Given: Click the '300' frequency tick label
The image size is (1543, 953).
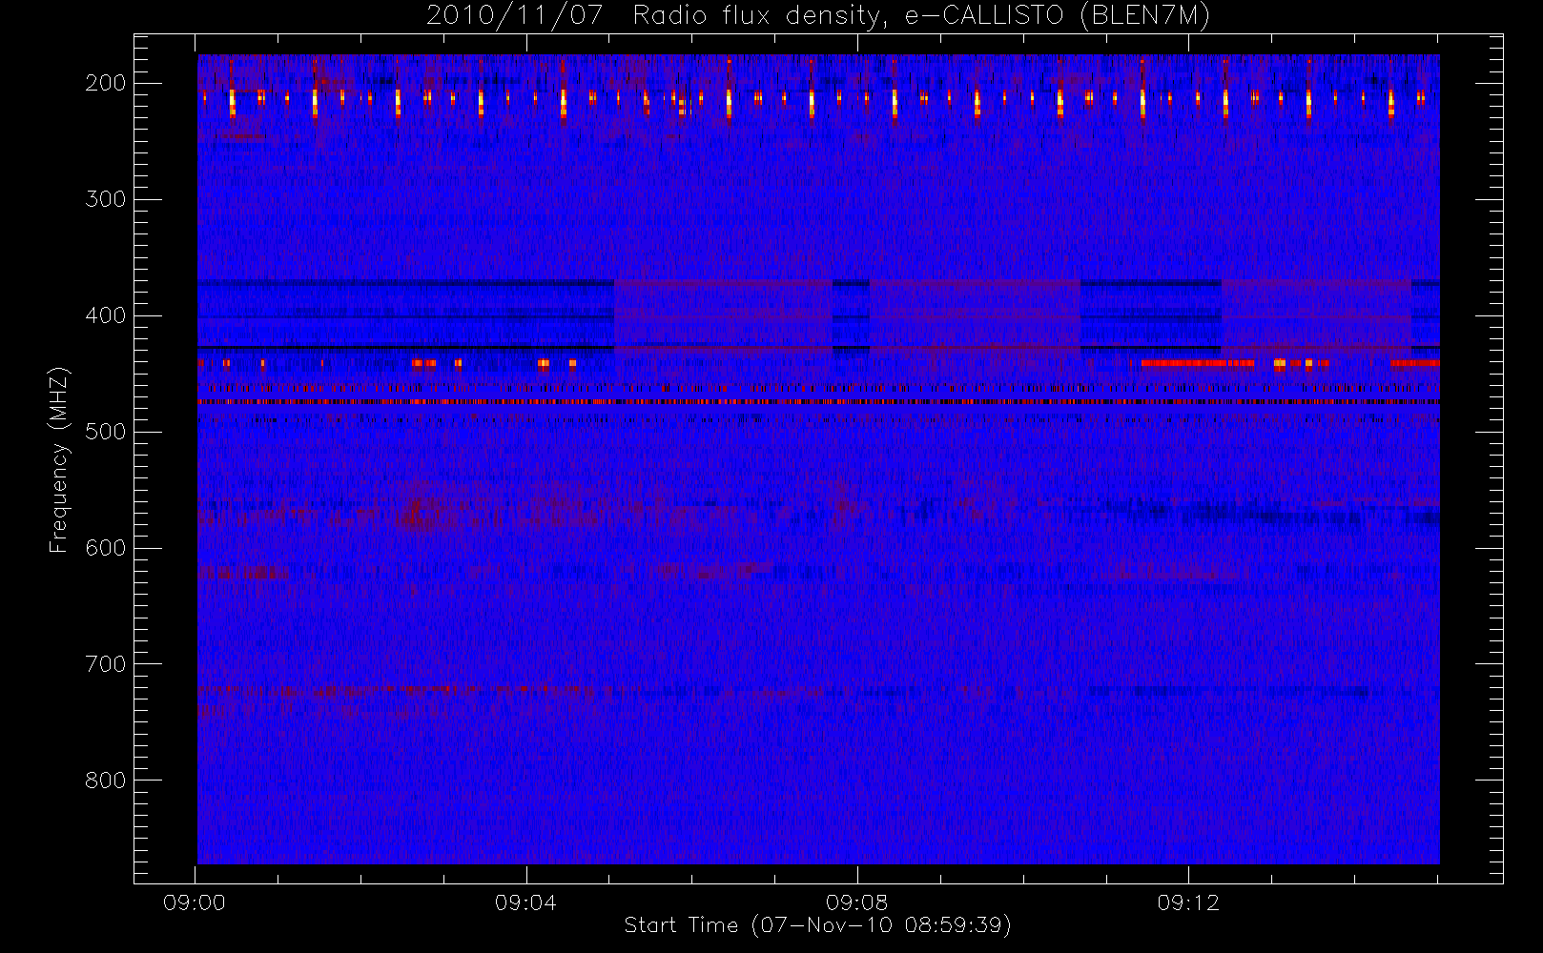Looking at the screenshot, I should point(106,199).
